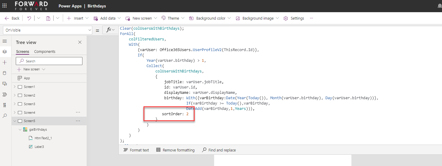Viewport: 442px width, 166px height.
Task: Open the Media icon in left rail
Action: coord(4,84)
